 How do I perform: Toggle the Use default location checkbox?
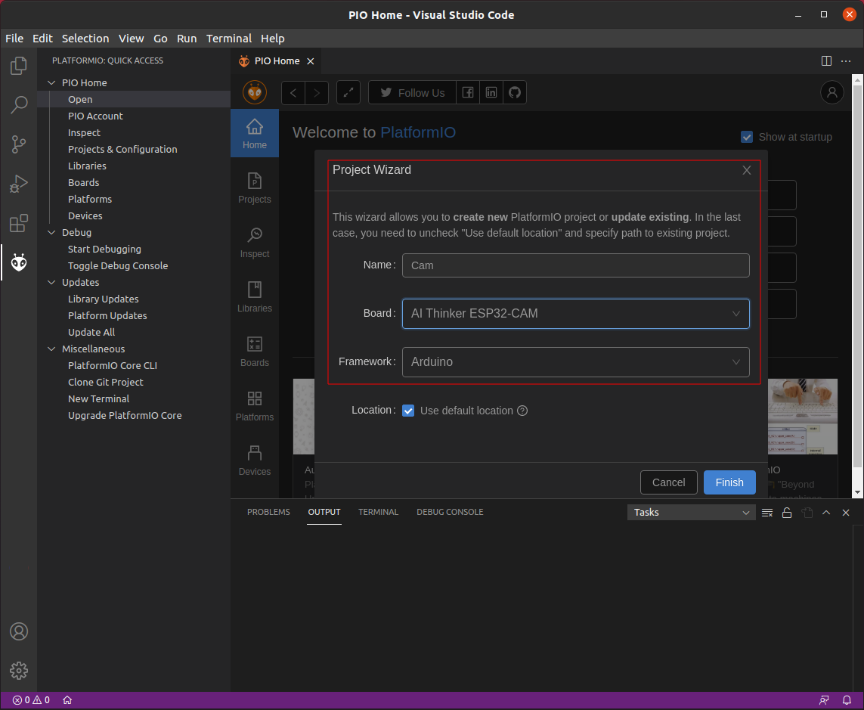tap(408, 411)
